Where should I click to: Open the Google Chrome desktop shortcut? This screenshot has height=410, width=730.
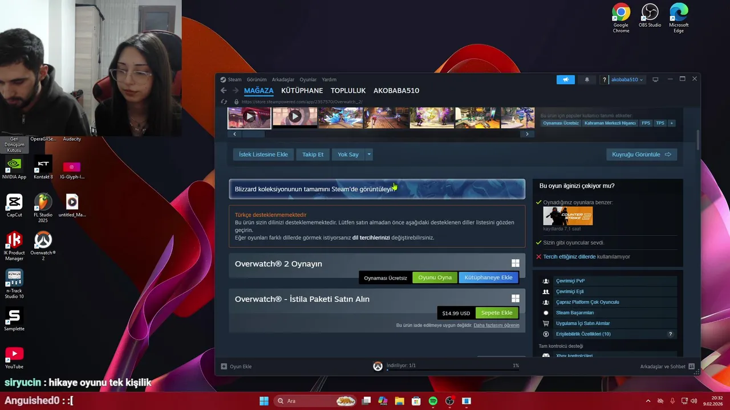[621, 18]
